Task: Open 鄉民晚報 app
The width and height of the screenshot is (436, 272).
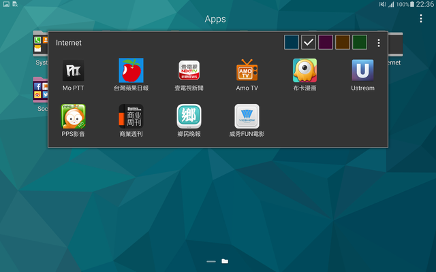Action: coord(189,116)
